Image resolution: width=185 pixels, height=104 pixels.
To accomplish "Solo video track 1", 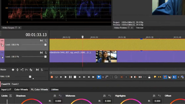I will (x=46, y=41).
